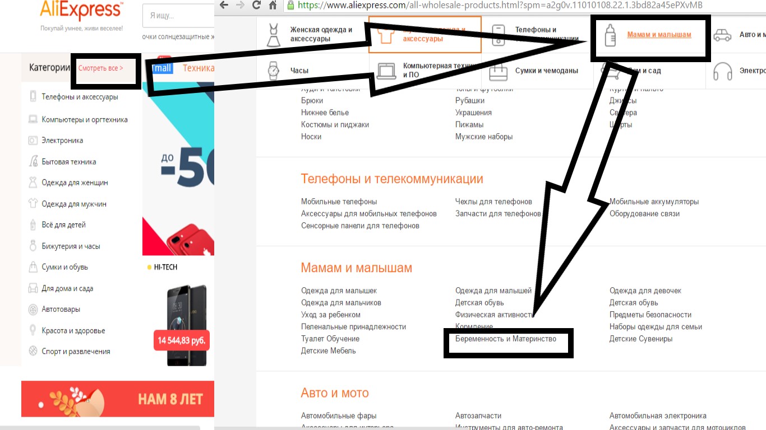Click the monitor icon beside Компьютеры и оргтехника
This screenshot has height=430, width=766.
tap(33, 119)
